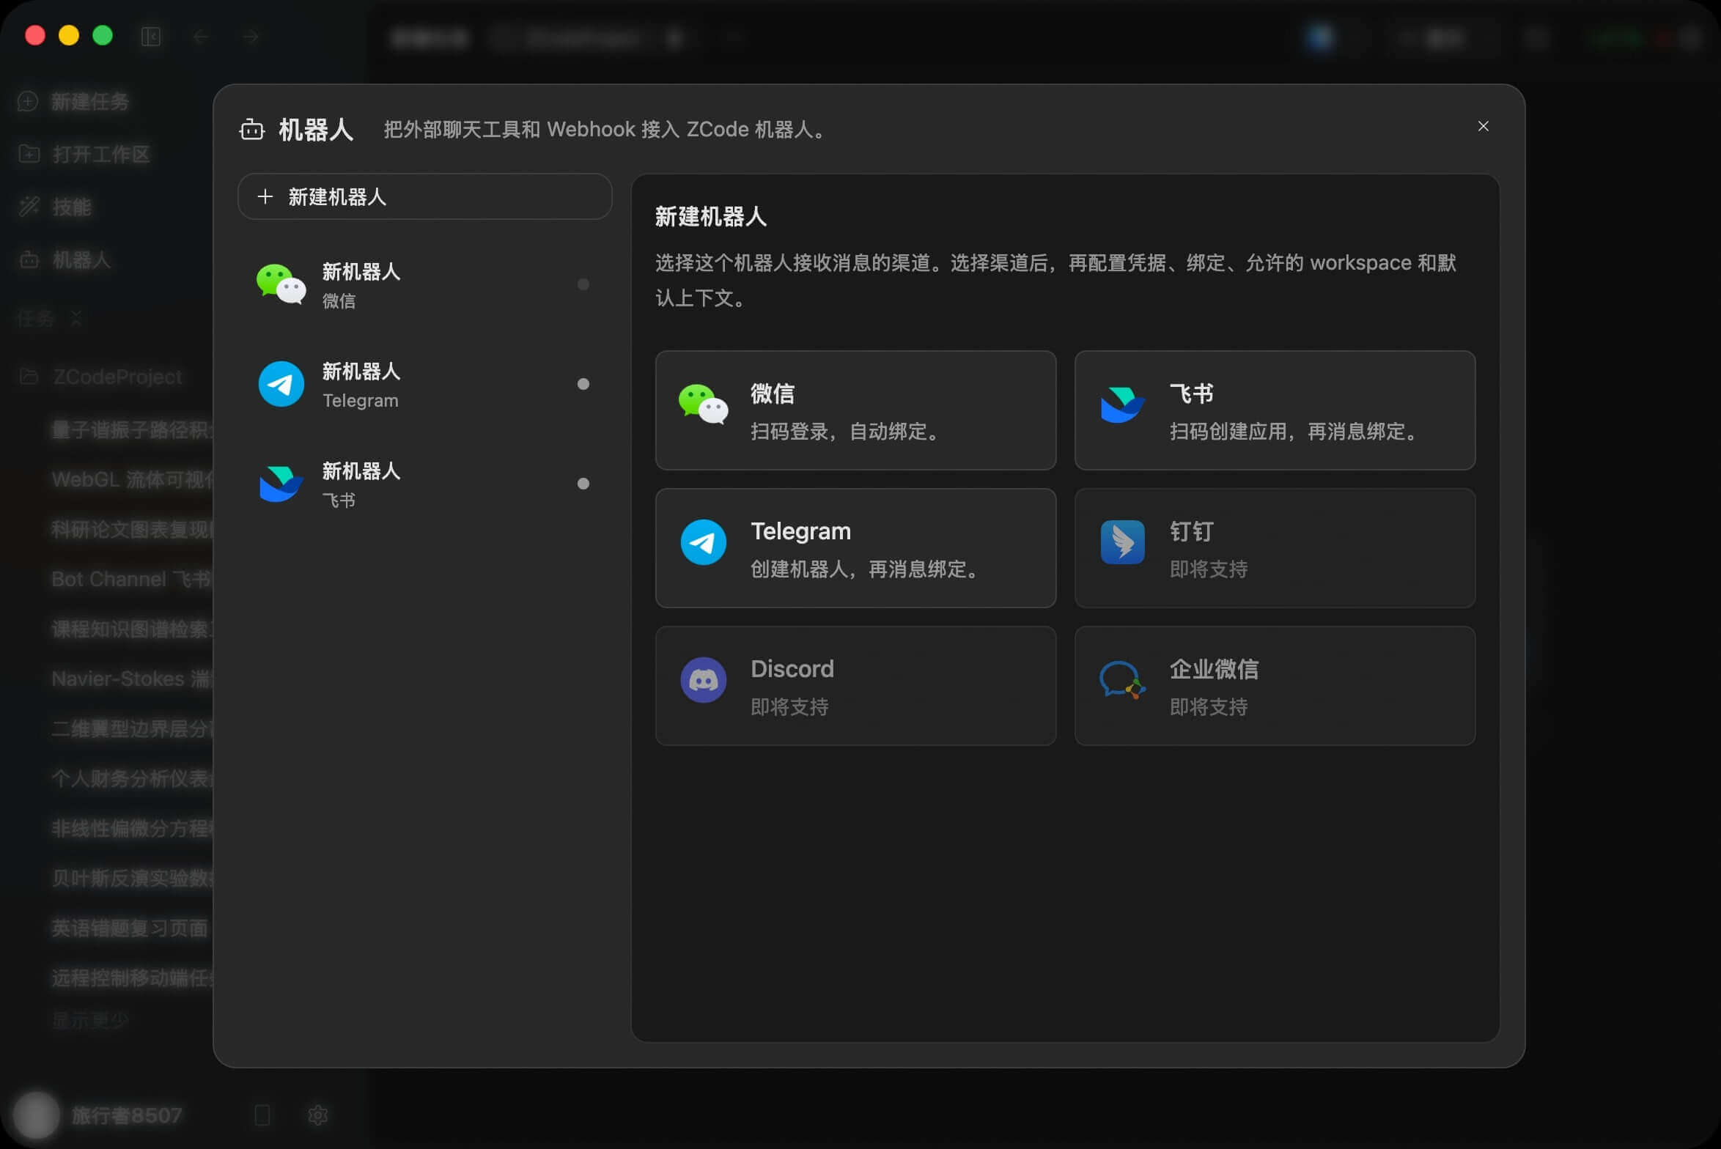Click 即将支持 under 企业微信

point(1209,706)
